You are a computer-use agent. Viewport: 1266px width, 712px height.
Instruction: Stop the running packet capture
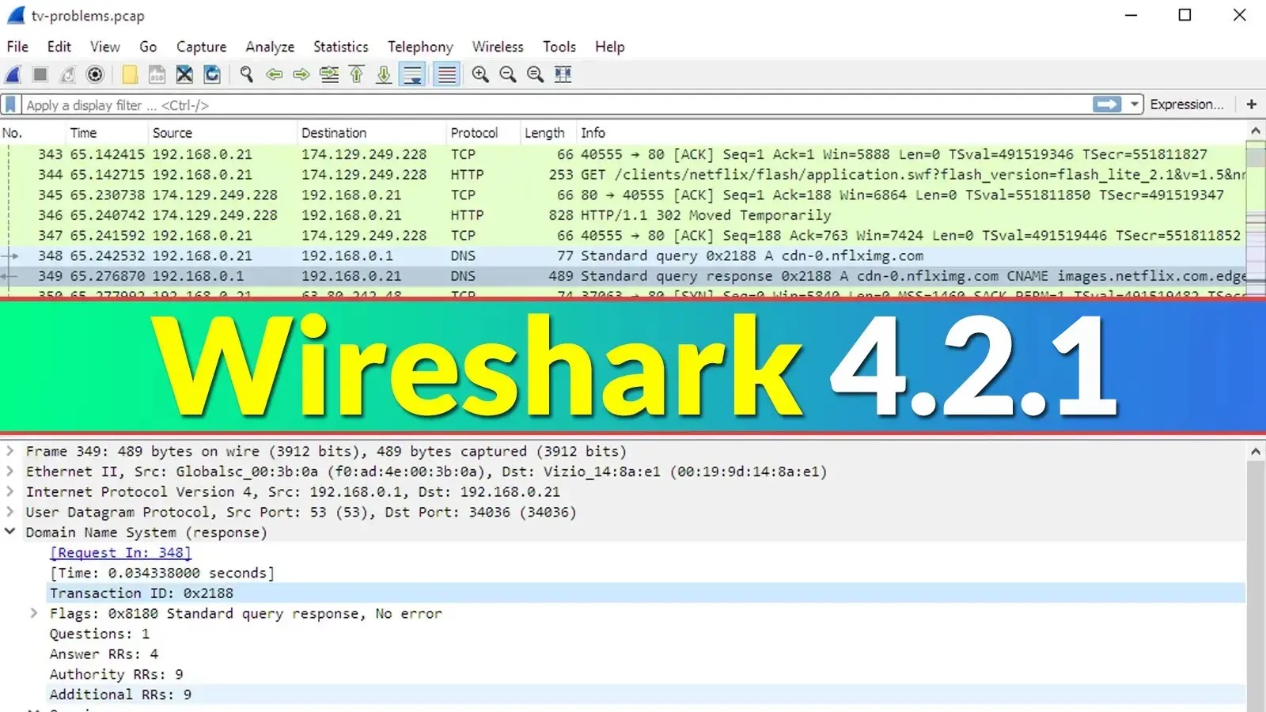tap(40, 74)
